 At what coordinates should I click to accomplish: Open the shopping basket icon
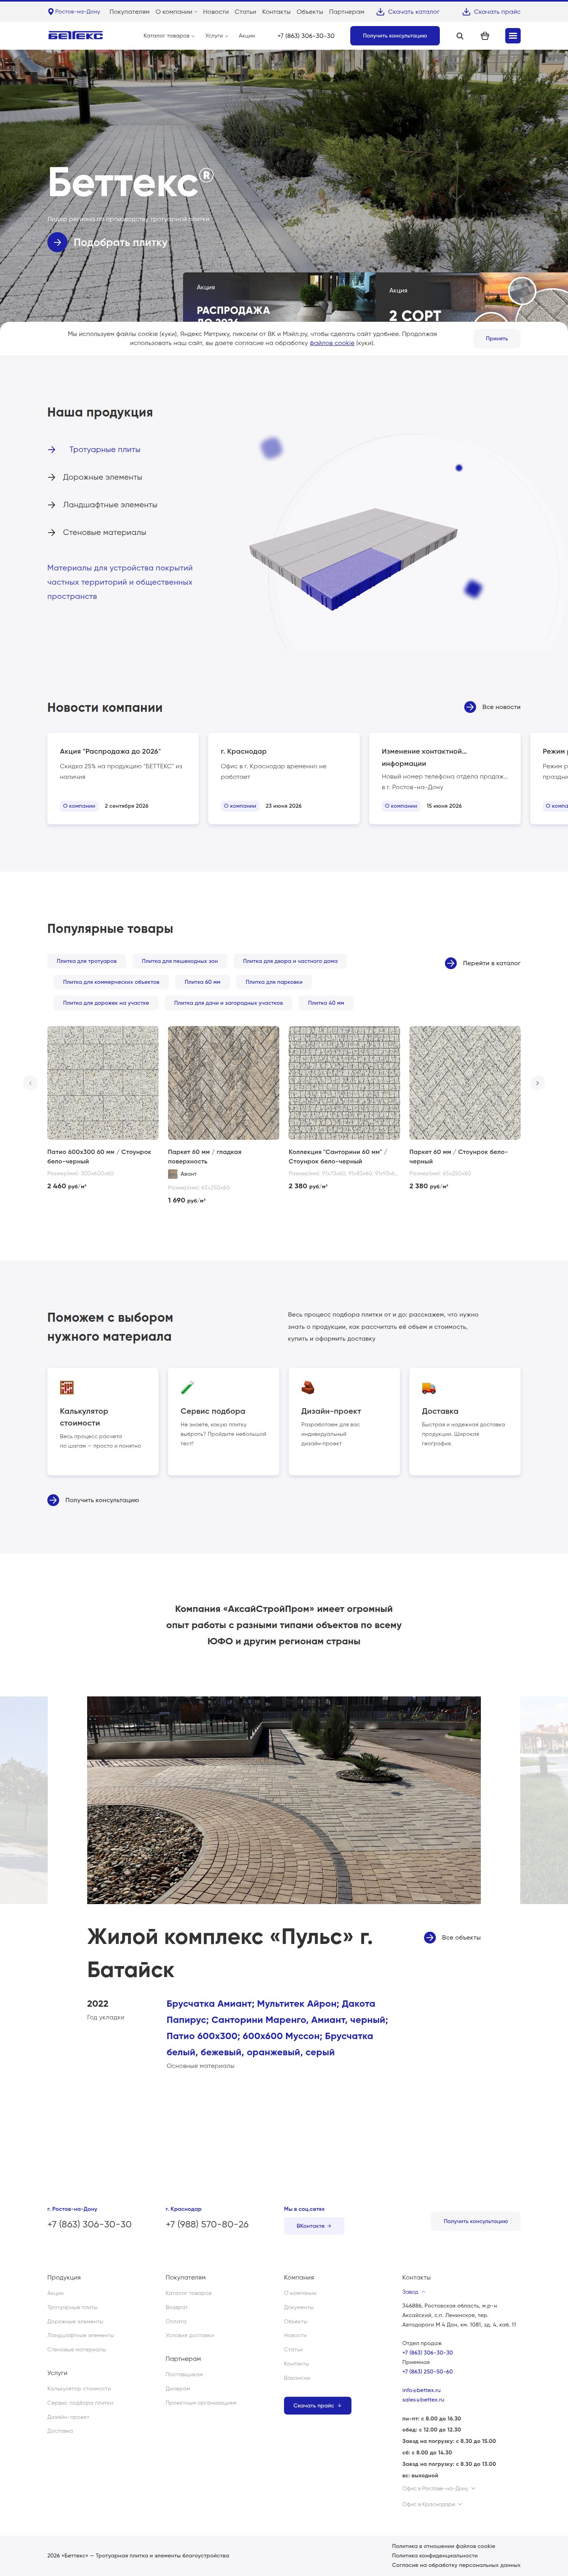click(x=485, y=36)
